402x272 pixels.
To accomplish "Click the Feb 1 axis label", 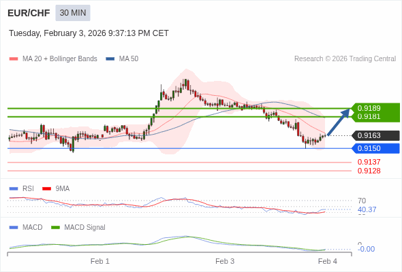I will 100,261.
